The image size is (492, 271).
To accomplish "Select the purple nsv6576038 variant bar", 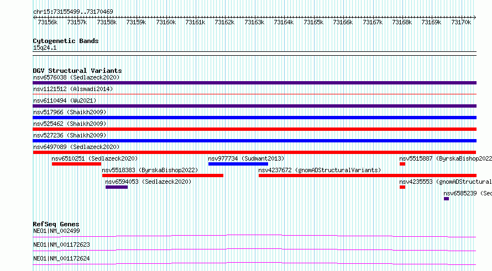I will tap(254, 83).
